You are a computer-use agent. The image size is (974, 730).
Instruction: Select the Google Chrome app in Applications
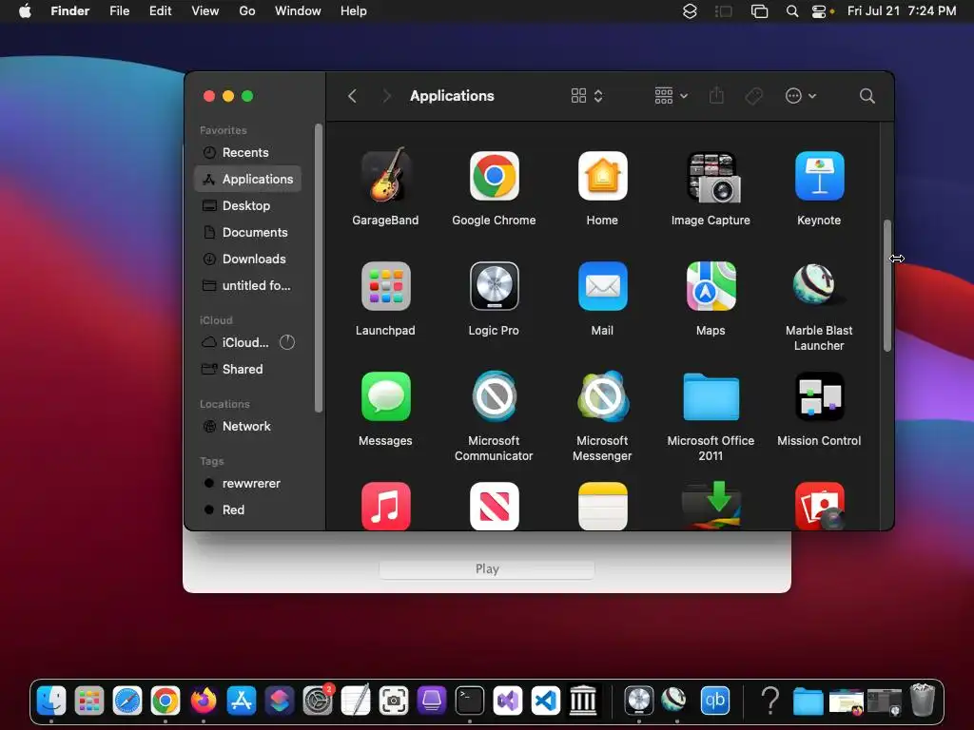494,176
